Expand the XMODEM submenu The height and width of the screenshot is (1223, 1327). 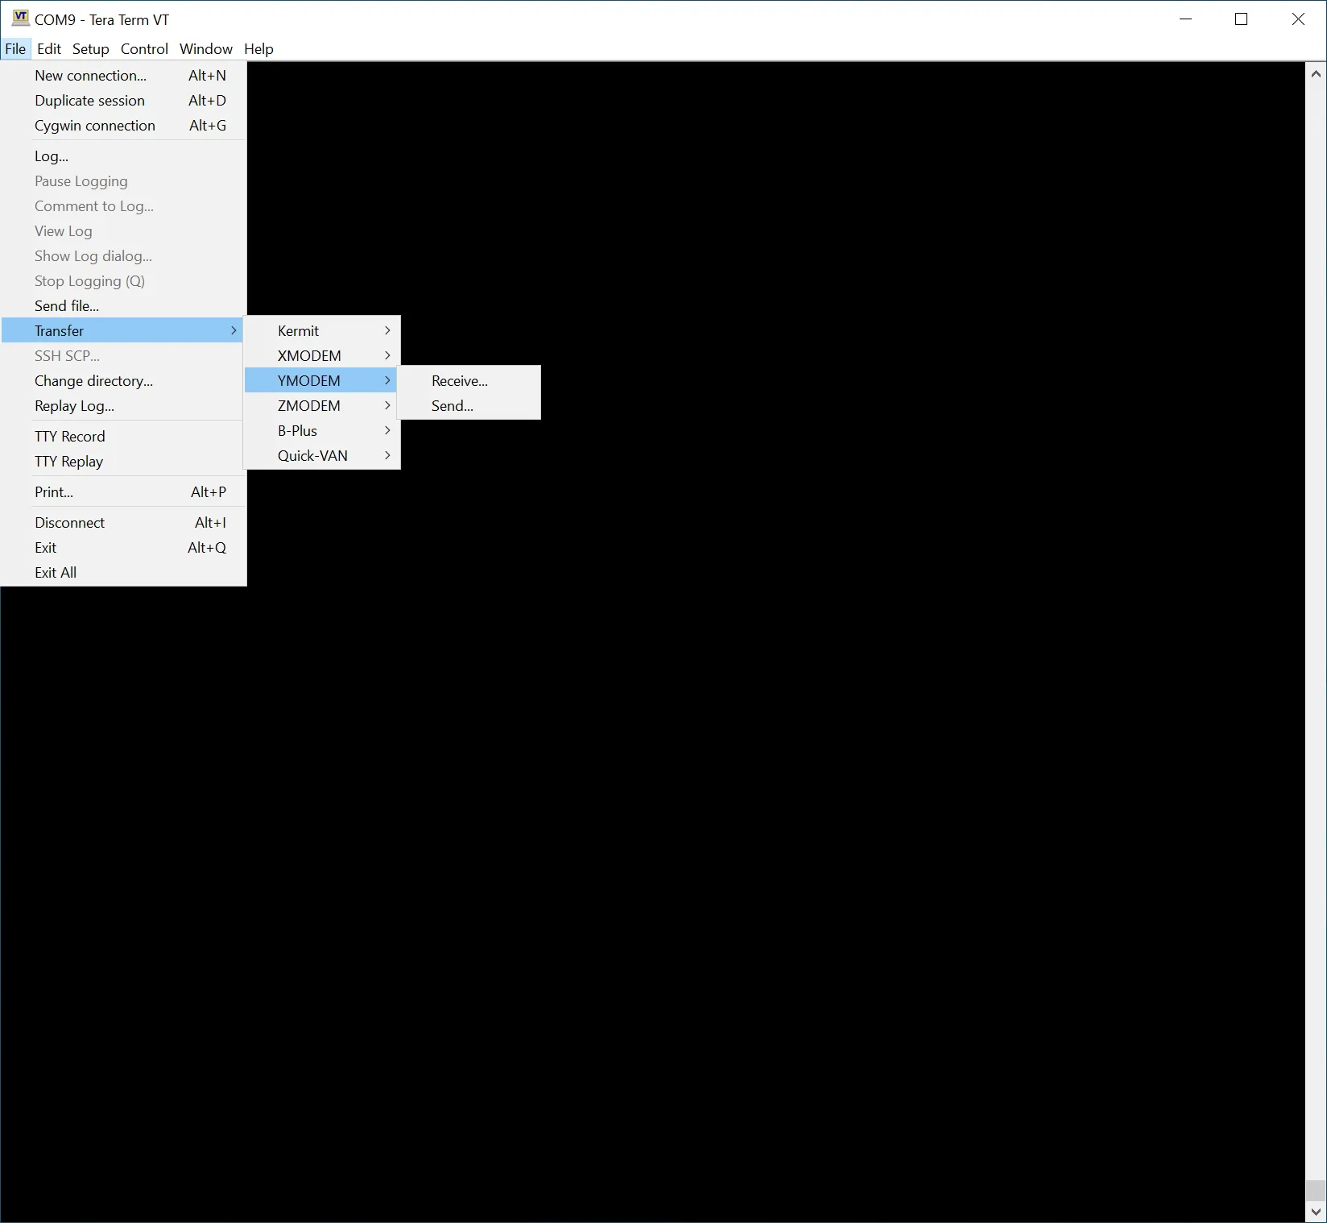tap(322, 355)
